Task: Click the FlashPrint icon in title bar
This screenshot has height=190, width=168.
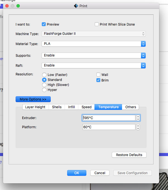Action: coord(76,6)
